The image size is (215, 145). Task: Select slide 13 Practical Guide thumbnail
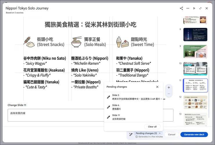coord(195,119)
